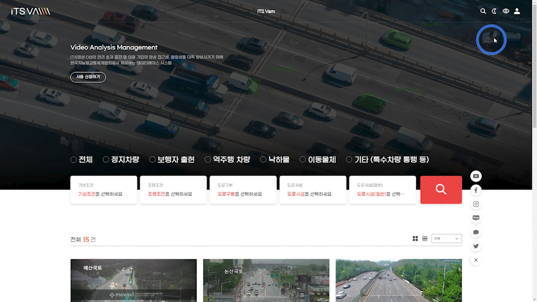Screen dimensions: 537x302
Task: Switch to list view layout
Action: [x=425, y=238]
